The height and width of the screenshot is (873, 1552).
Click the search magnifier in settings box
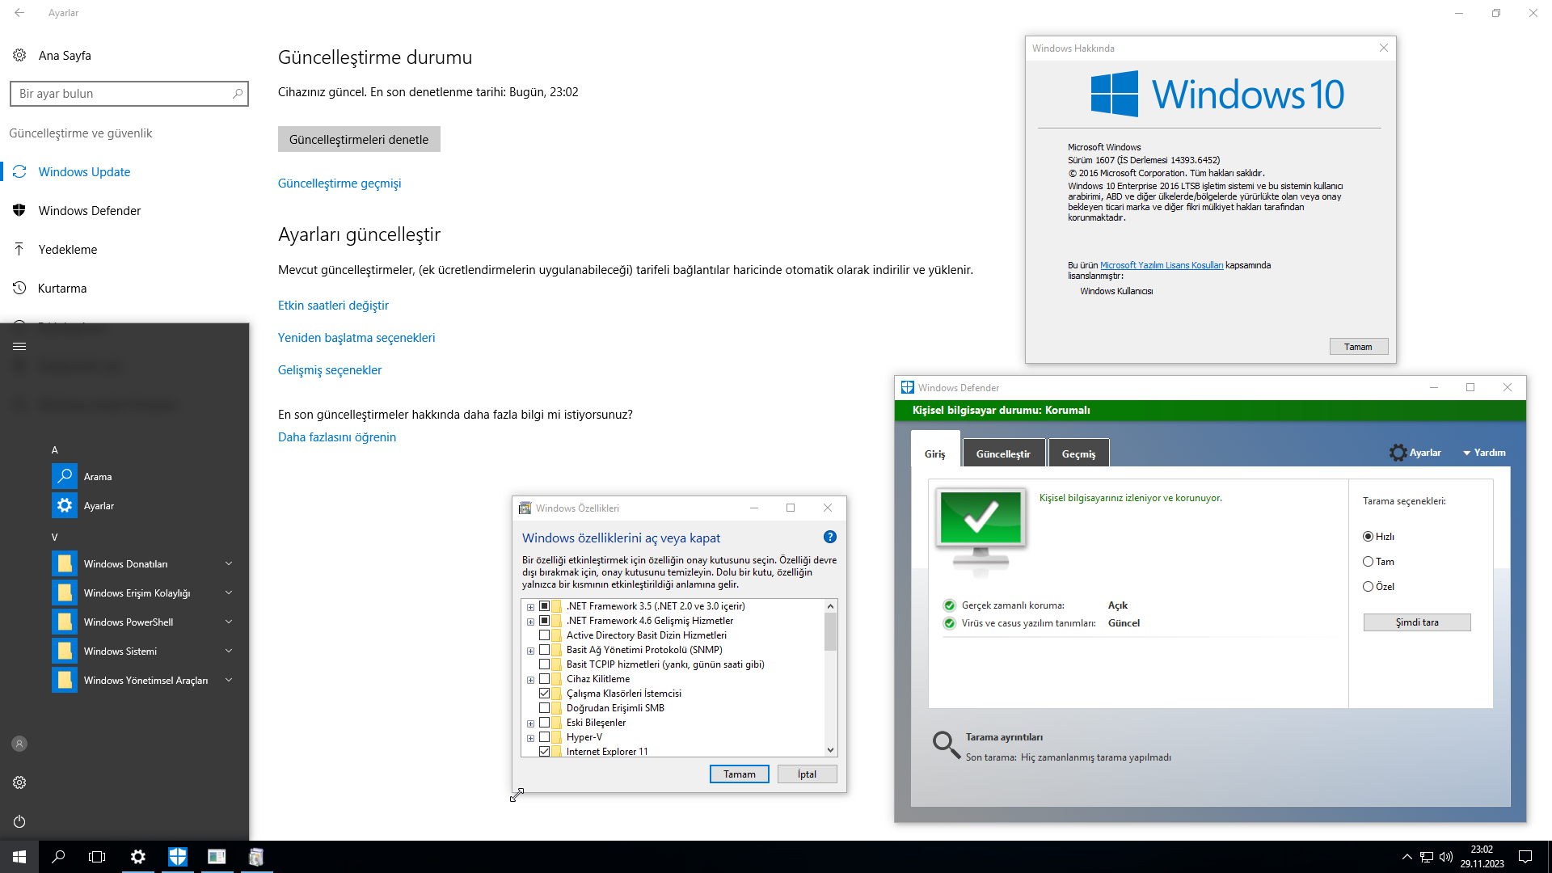click(238, 94)
